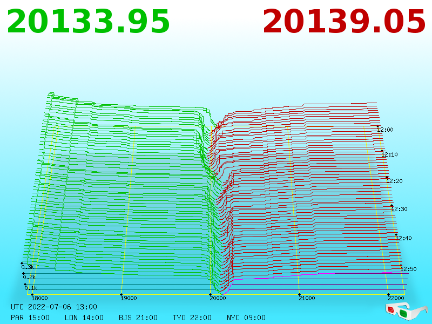Select the 12:20 time axis marker
The height and width of the screenshot is (324, 432).
[x=395, y=181]
